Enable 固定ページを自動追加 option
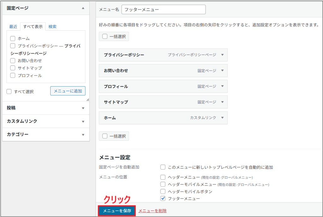The width and height of the screenshot is (323, 217). tap(163, 167)
